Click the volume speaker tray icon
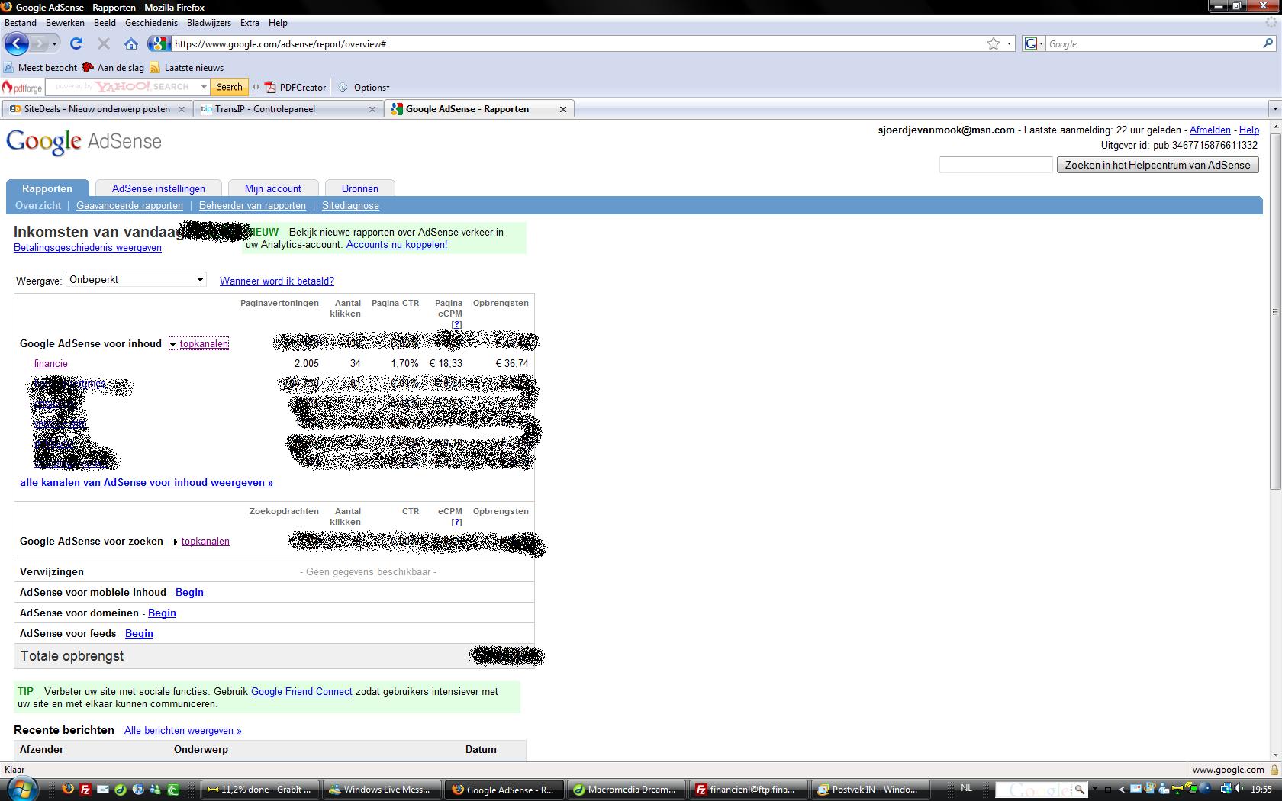The height and width of the screenshot is (801, 1282). point(1239,789)
